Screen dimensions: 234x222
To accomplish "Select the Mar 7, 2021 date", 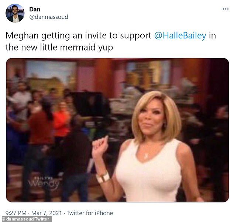I will click(47, 213).
